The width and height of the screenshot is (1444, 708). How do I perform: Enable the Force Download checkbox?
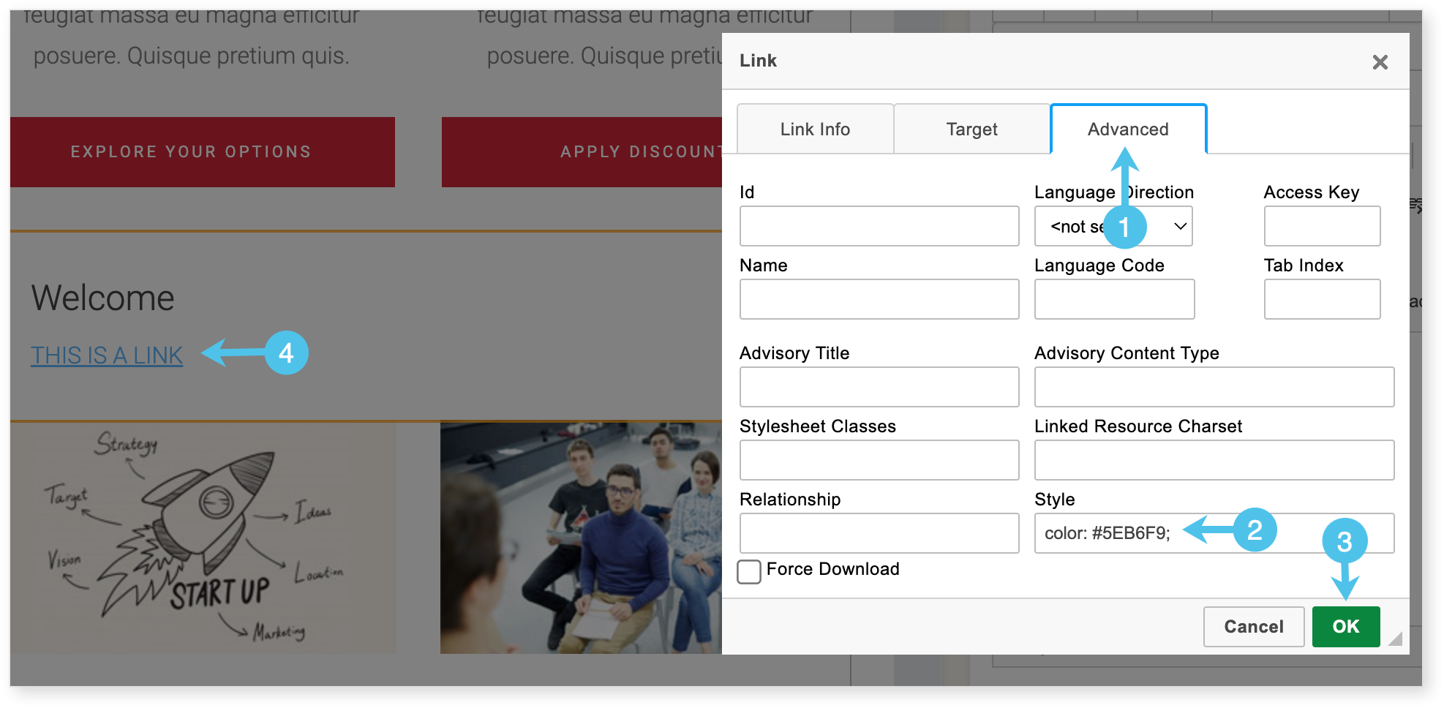point(749,571)
